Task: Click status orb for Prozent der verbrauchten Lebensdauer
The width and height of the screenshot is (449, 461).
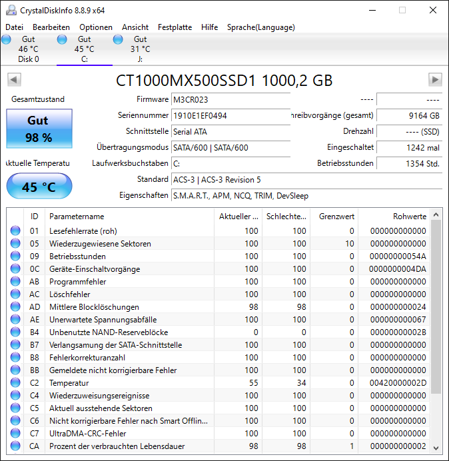Action: tap(15, 446)
